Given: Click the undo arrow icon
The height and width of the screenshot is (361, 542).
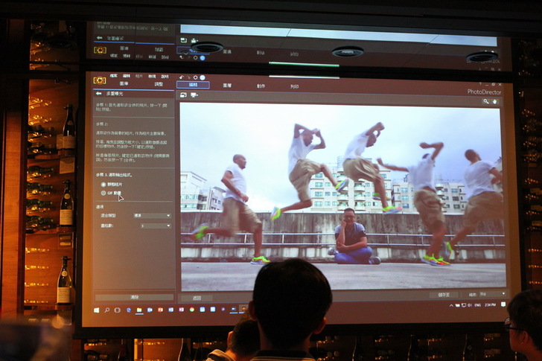Looking at the screenshot, I should 182,77.
